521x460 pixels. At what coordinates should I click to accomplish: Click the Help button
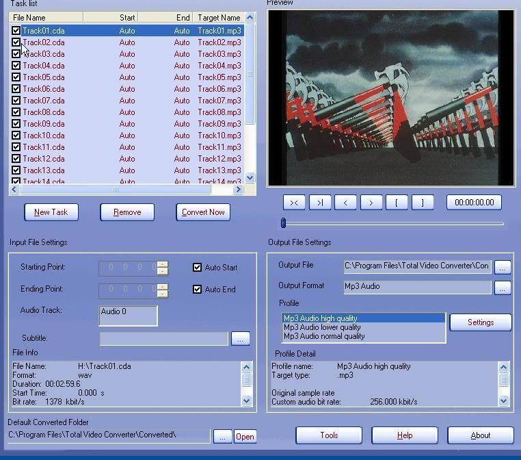[405, 435]
